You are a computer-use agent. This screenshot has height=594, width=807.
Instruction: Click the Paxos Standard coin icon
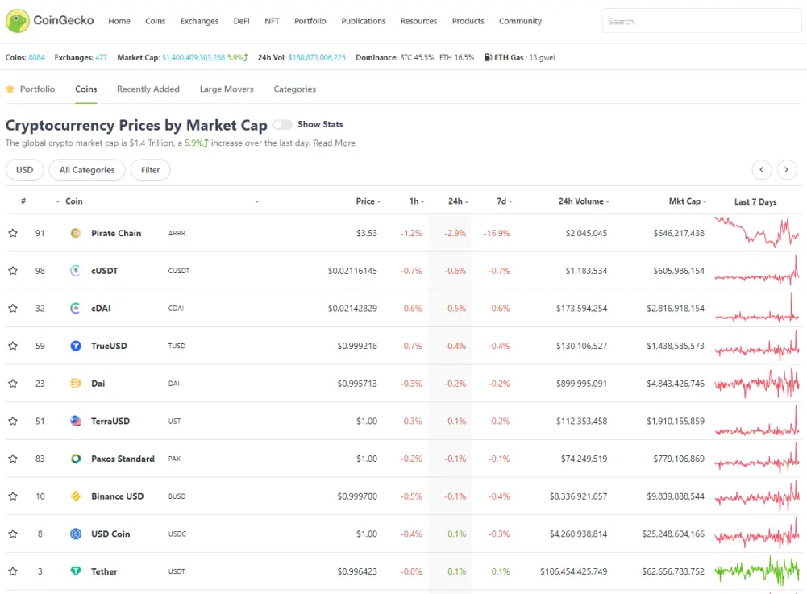pos(76,459)
